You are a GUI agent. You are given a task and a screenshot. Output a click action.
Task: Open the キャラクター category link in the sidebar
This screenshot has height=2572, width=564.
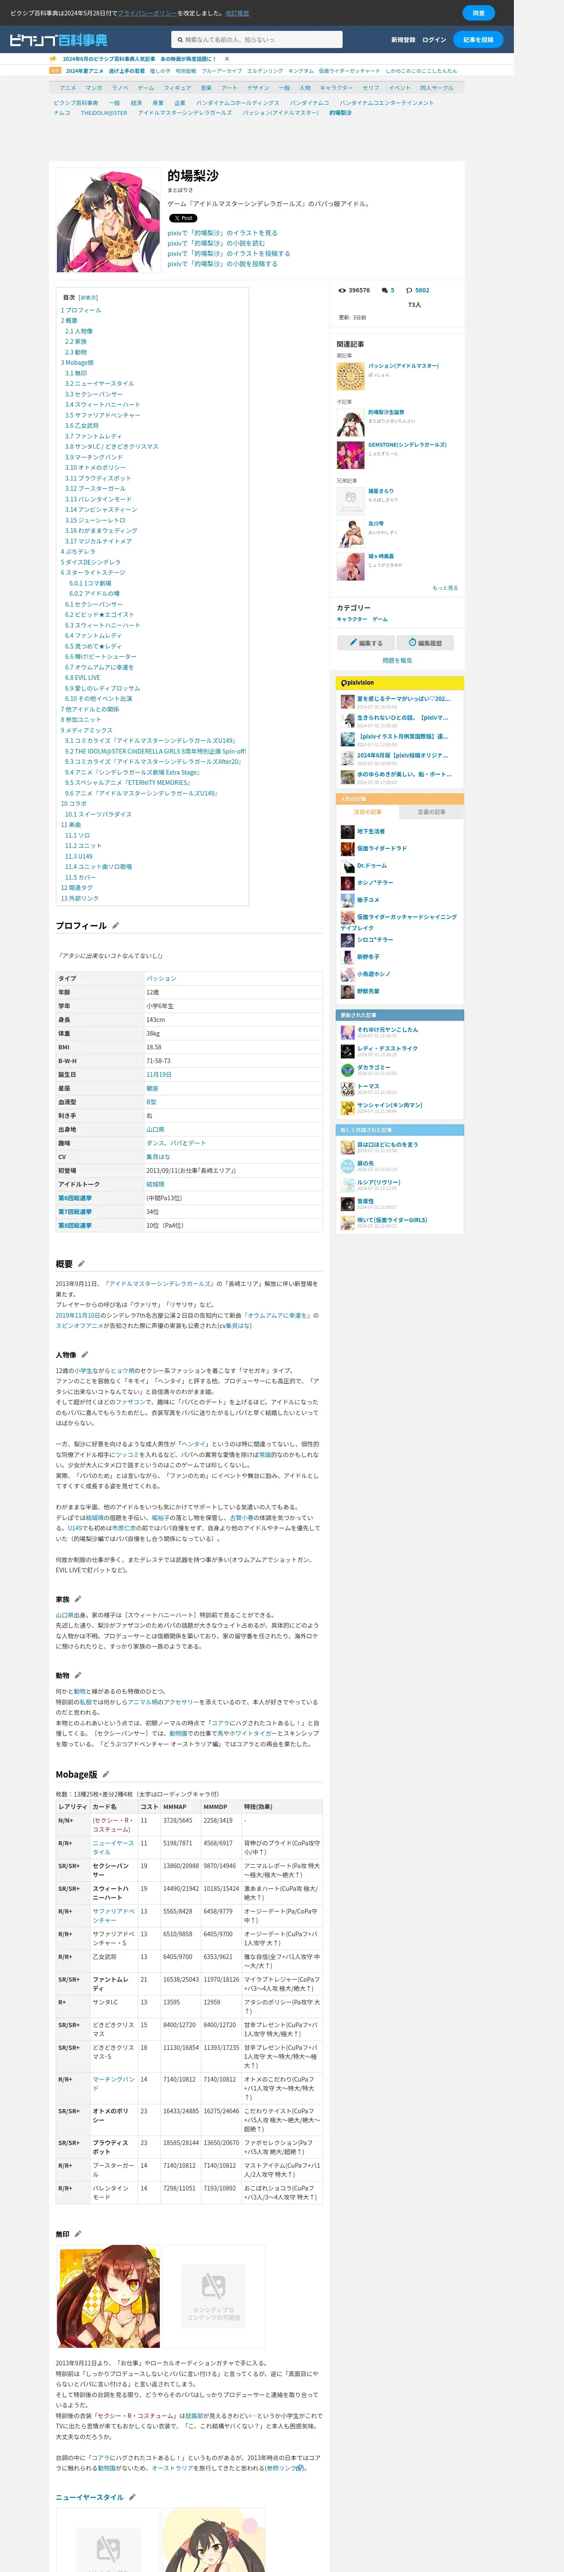point(352,619)
